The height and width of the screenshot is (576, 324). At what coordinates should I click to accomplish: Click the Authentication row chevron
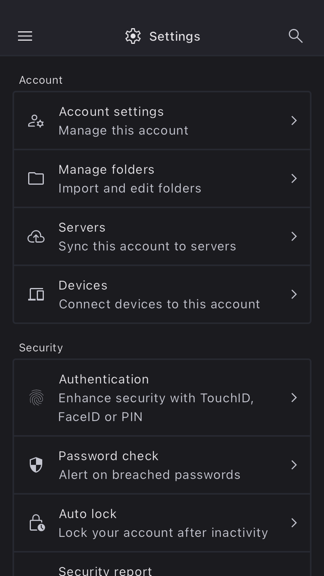pos(294,398)
